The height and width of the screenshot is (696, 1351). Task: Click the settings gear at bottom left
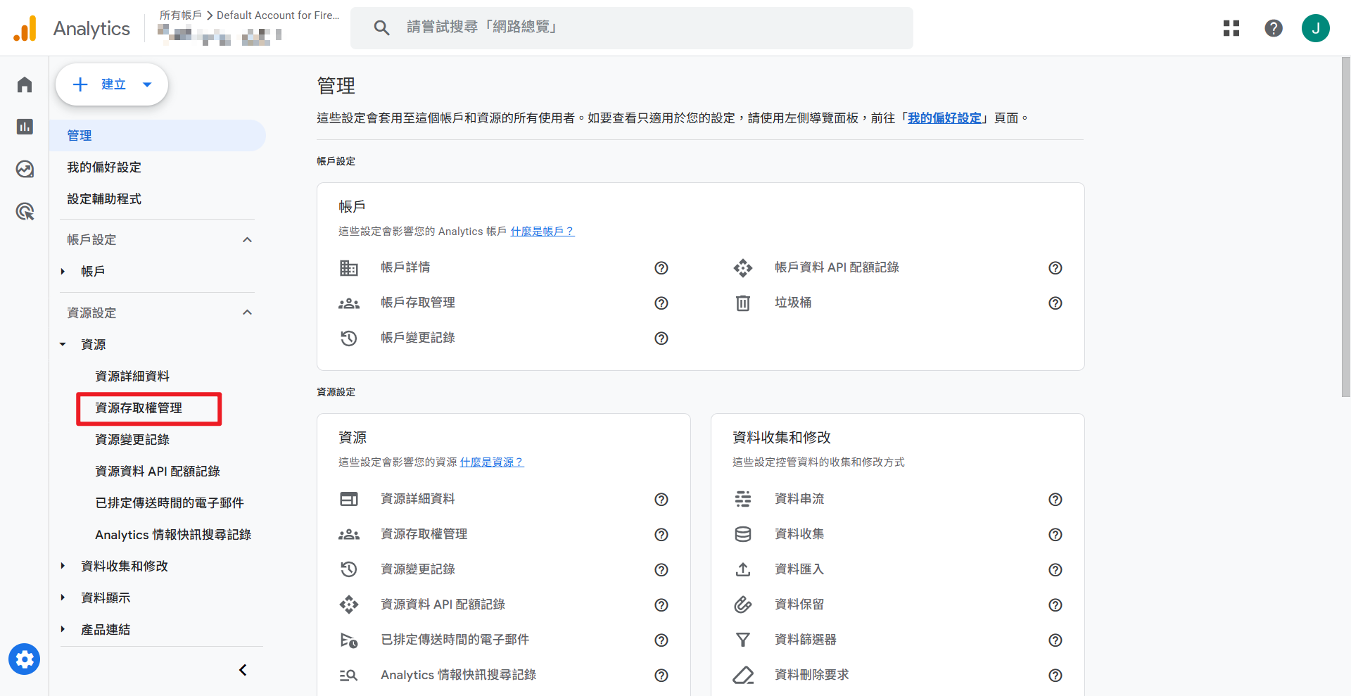coord(24,659)
